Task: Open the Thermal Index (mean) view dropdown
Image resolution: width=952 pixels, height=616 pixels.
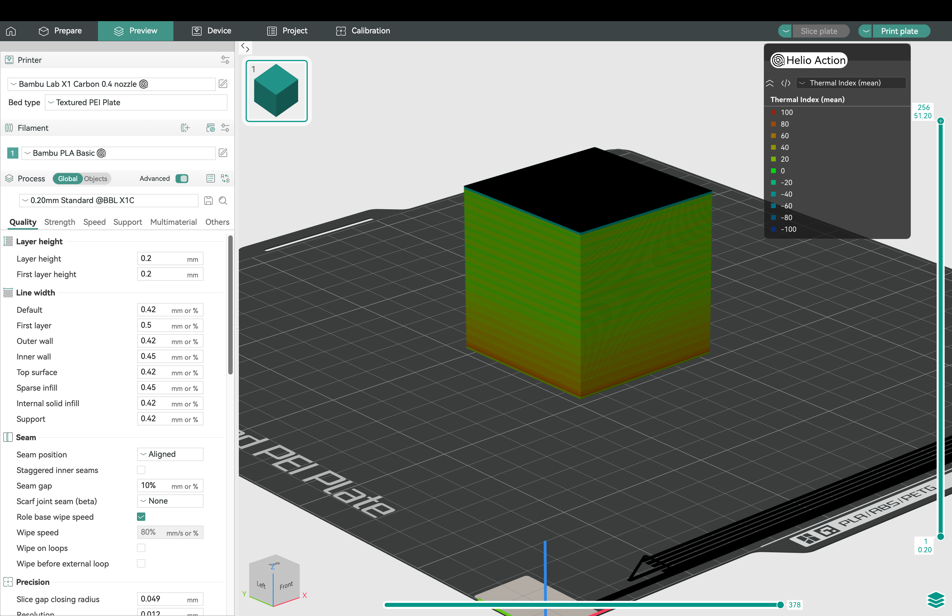Action: (x=851, y=83)
